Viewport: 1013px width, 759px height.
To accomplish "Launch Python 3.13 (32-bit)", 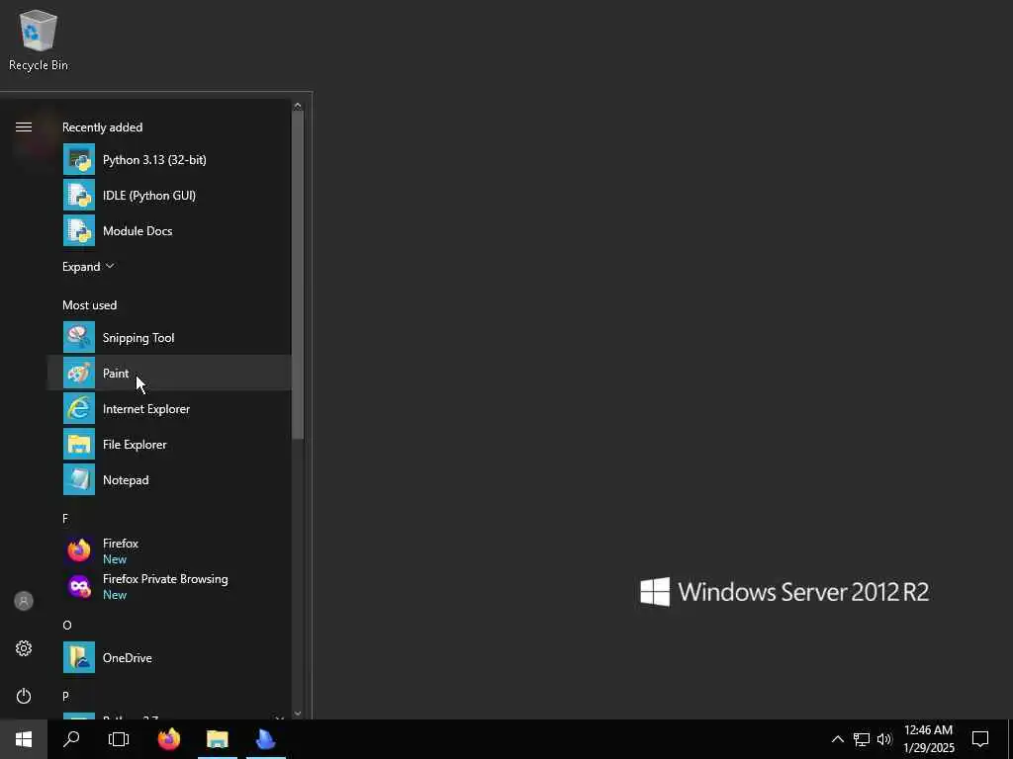I will (x=169, y=159).
